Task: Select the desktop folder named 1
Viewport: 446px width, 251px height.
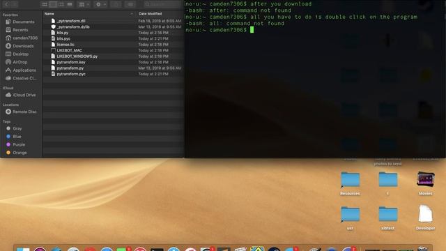Action: tap(387, 183)
